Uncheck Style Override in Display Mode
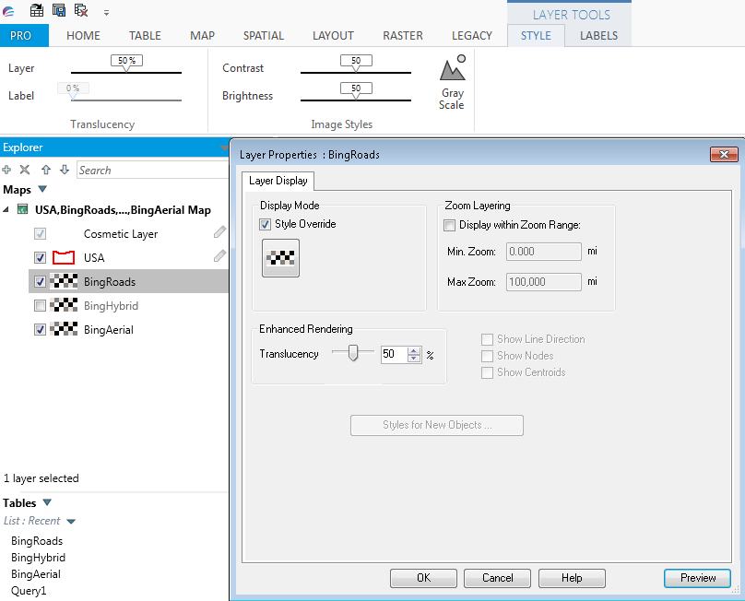Image resolution: width=745 pixels, height=601 pixels. [x=265, y=224]
